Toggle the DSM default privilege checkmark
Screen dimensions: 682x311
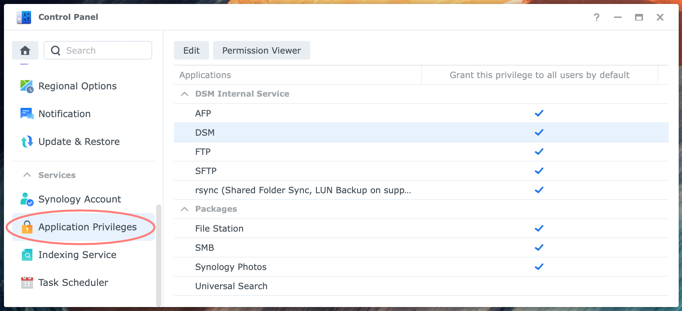click(539, 132)
